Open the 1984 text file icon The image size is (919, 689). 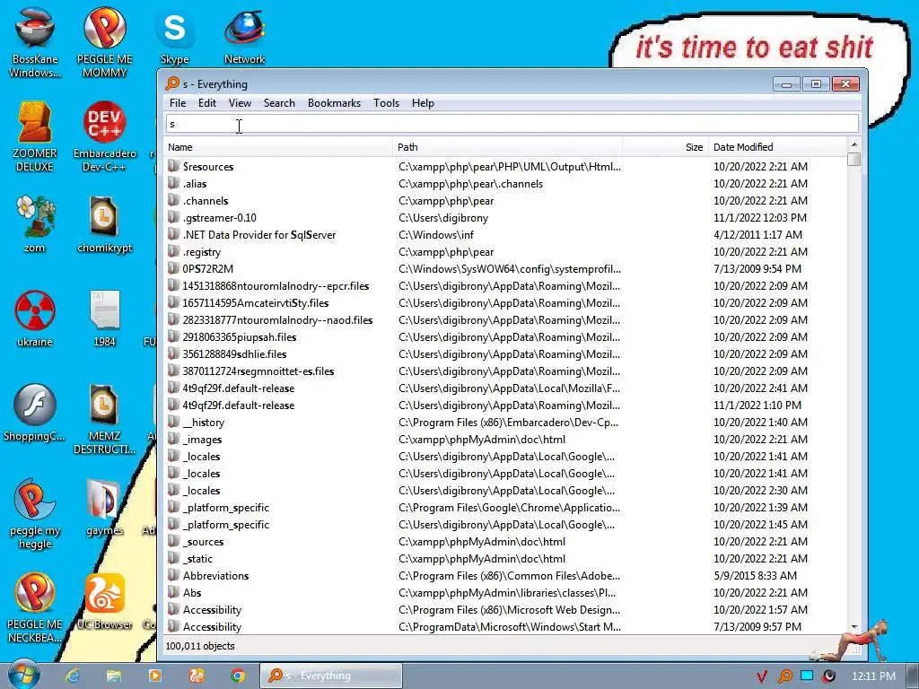104,318
